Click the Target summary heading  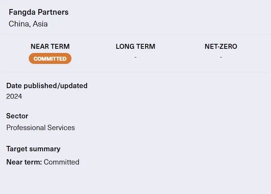tap(33, 149)
